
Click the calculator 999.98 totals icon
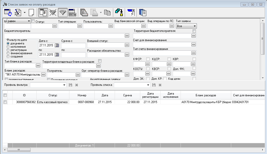tap(72, 13)
